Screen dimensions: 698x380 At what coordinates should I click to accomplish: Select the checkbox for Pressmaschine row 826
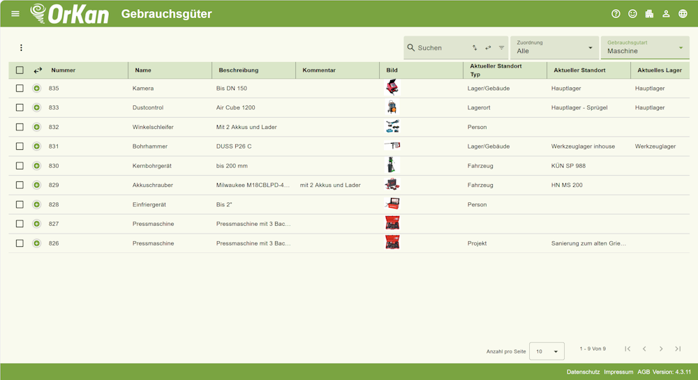[x=20, y=243]
